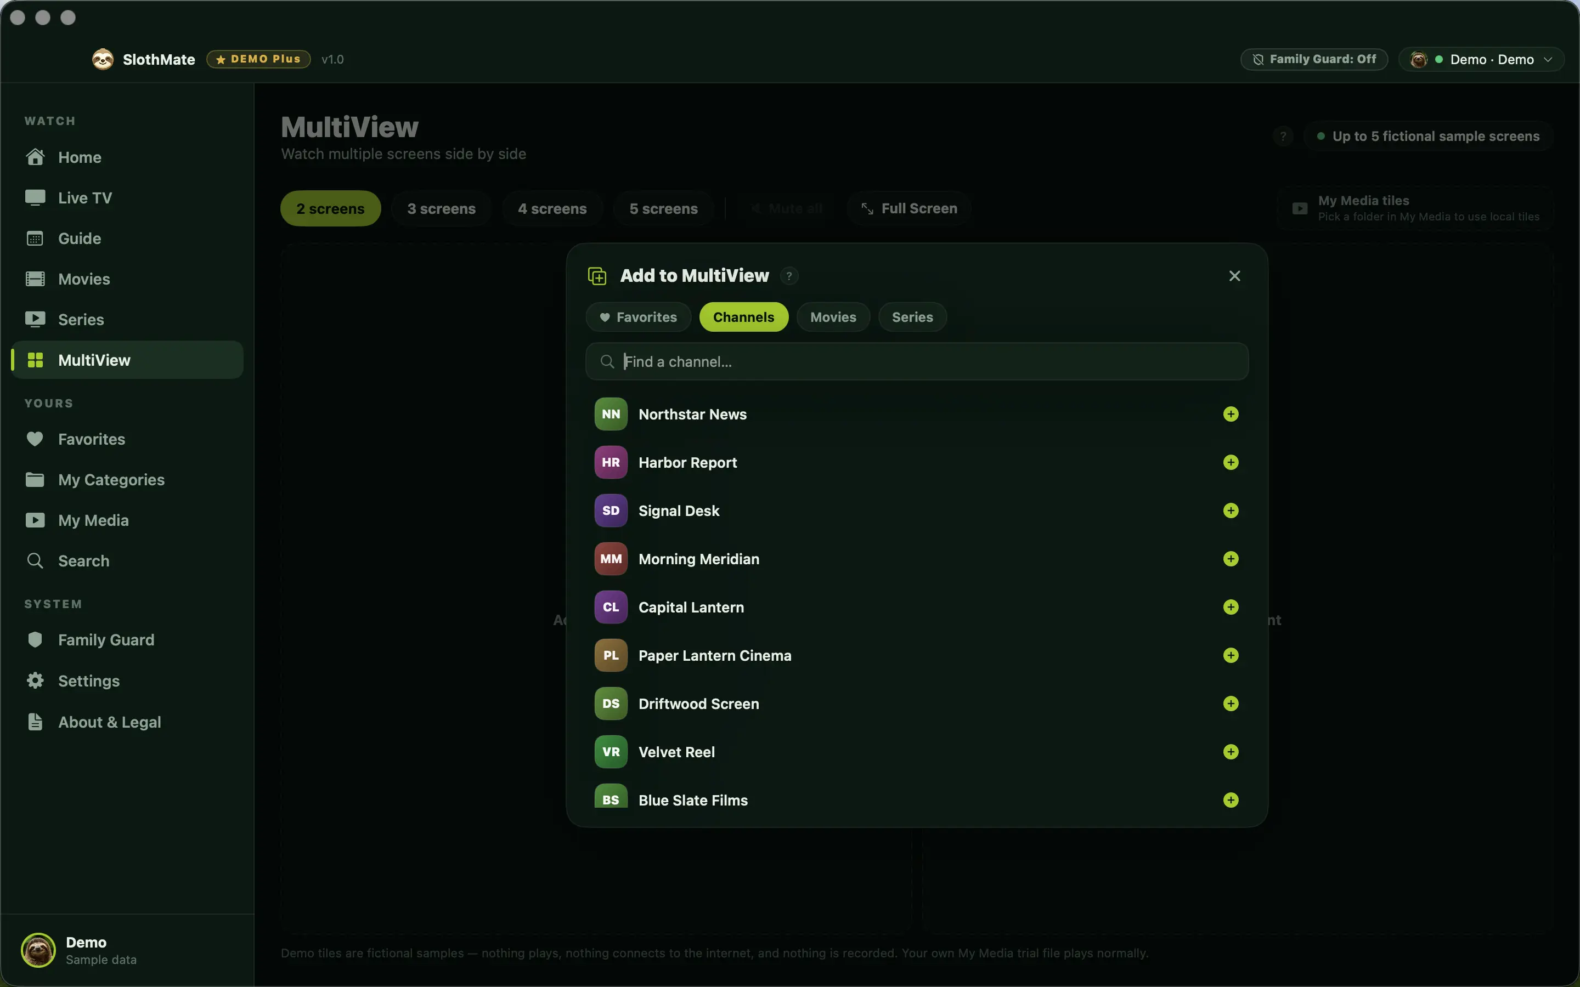
Task: Go to Series in the sidebar
Action: pyautogui.click(x=127, y=319)
